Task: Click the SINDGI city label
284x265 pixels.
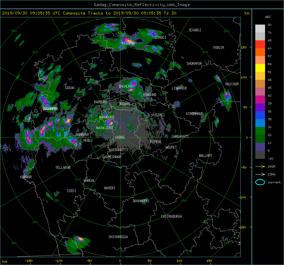Action: pyautogui.click(x=161, y=37)
